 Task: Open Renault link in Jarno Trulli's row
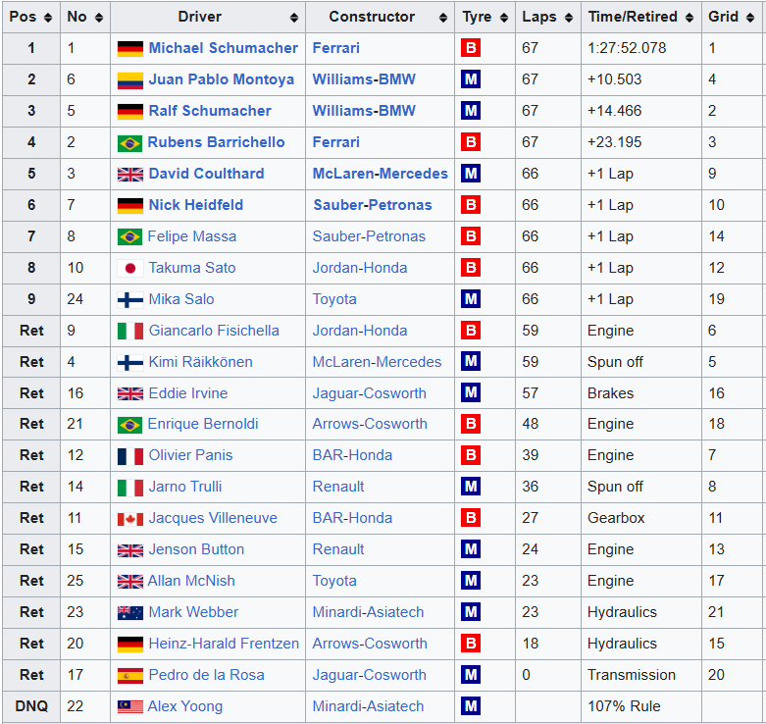pos(338,486)
